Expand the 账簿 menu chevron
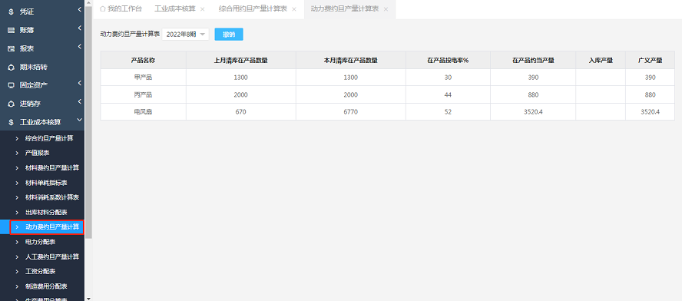Viewport: 682px width, 301px height. [80, 28]
